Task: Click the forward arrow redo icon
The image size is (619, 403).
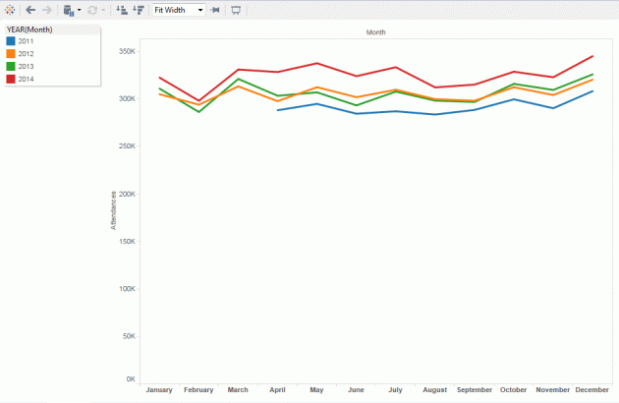Action: point(46,10)
